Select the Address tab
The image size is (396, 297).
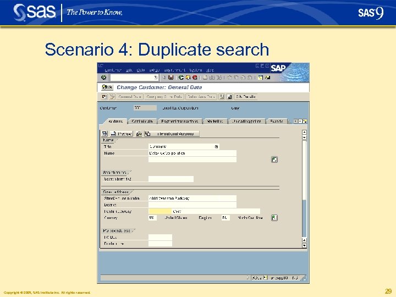(x=116, y=122)
